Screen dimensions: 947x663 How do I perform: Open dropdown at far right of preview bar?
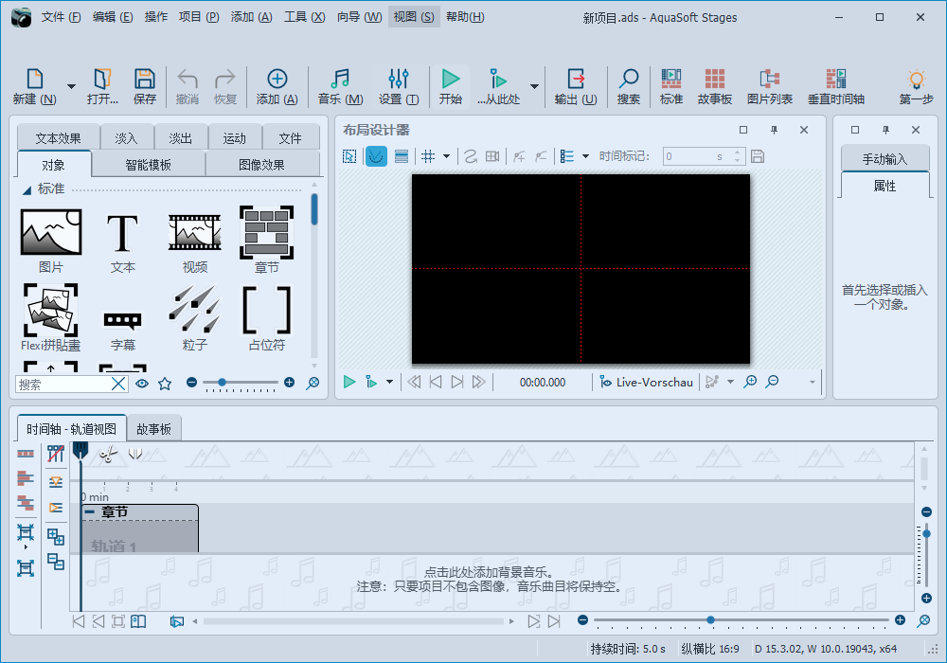click(x=813, y=382)
